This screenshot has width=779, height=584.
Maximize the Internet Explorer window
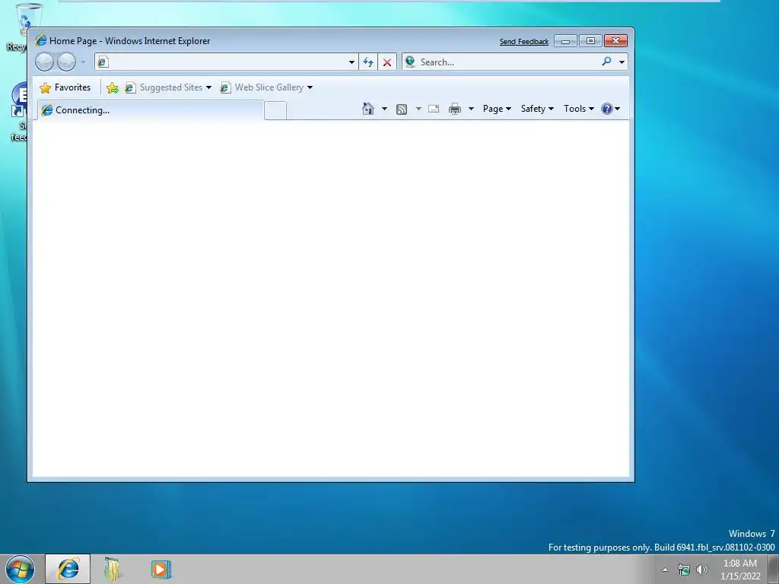[x=590, y=41]
